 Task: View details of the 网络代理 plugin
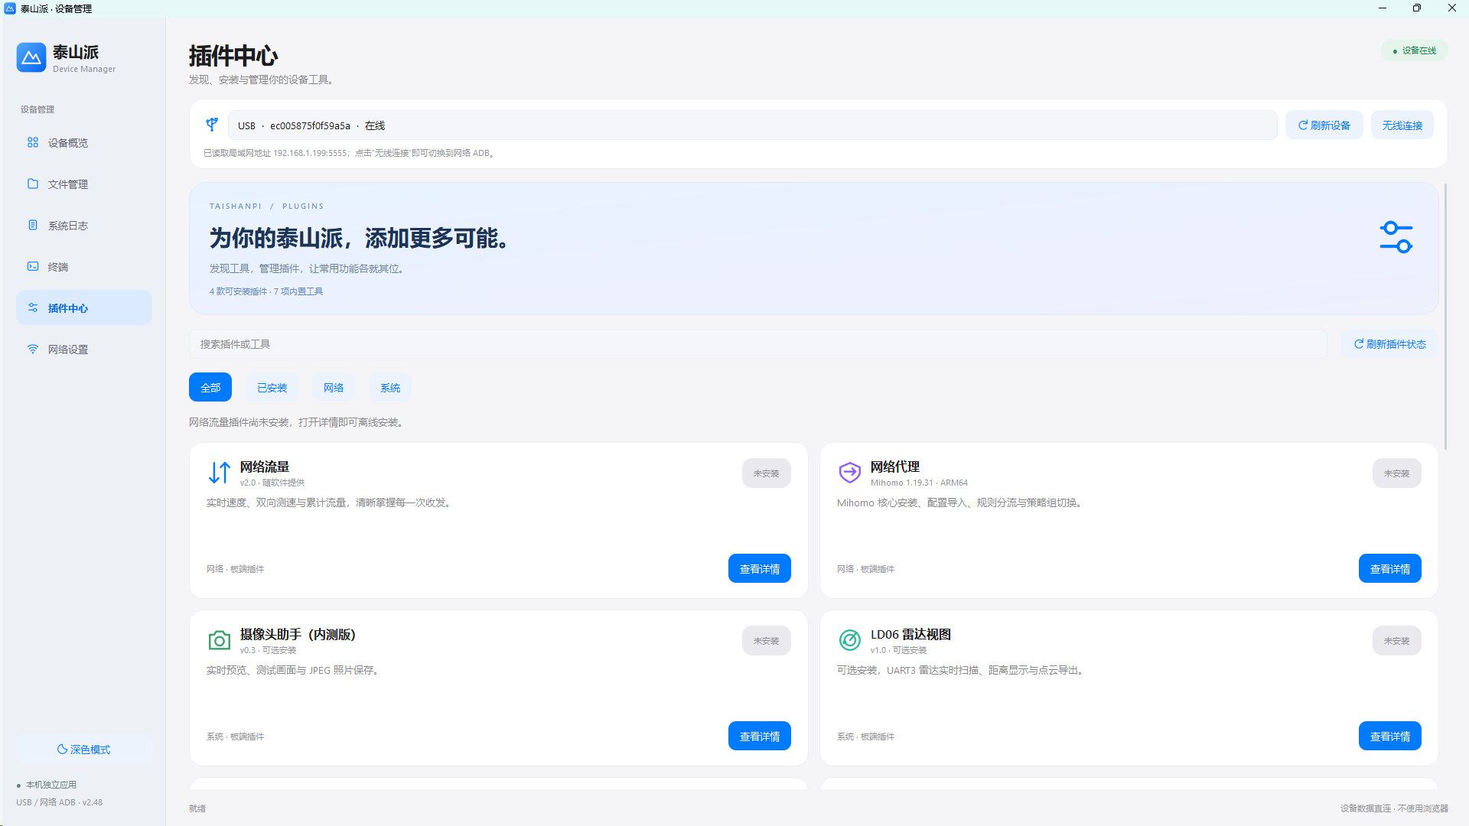(x=1389, y=568)
